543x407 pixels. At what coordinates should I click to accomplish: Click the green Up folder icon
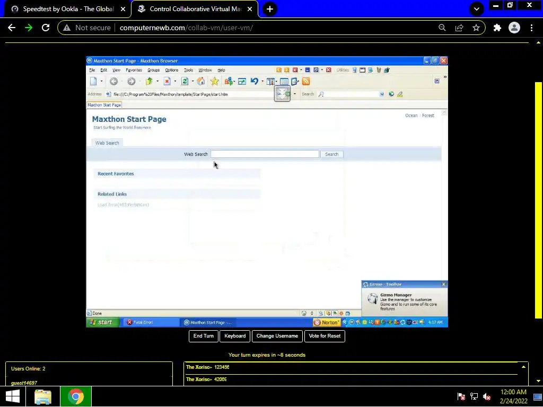click(x=149, y=81)
